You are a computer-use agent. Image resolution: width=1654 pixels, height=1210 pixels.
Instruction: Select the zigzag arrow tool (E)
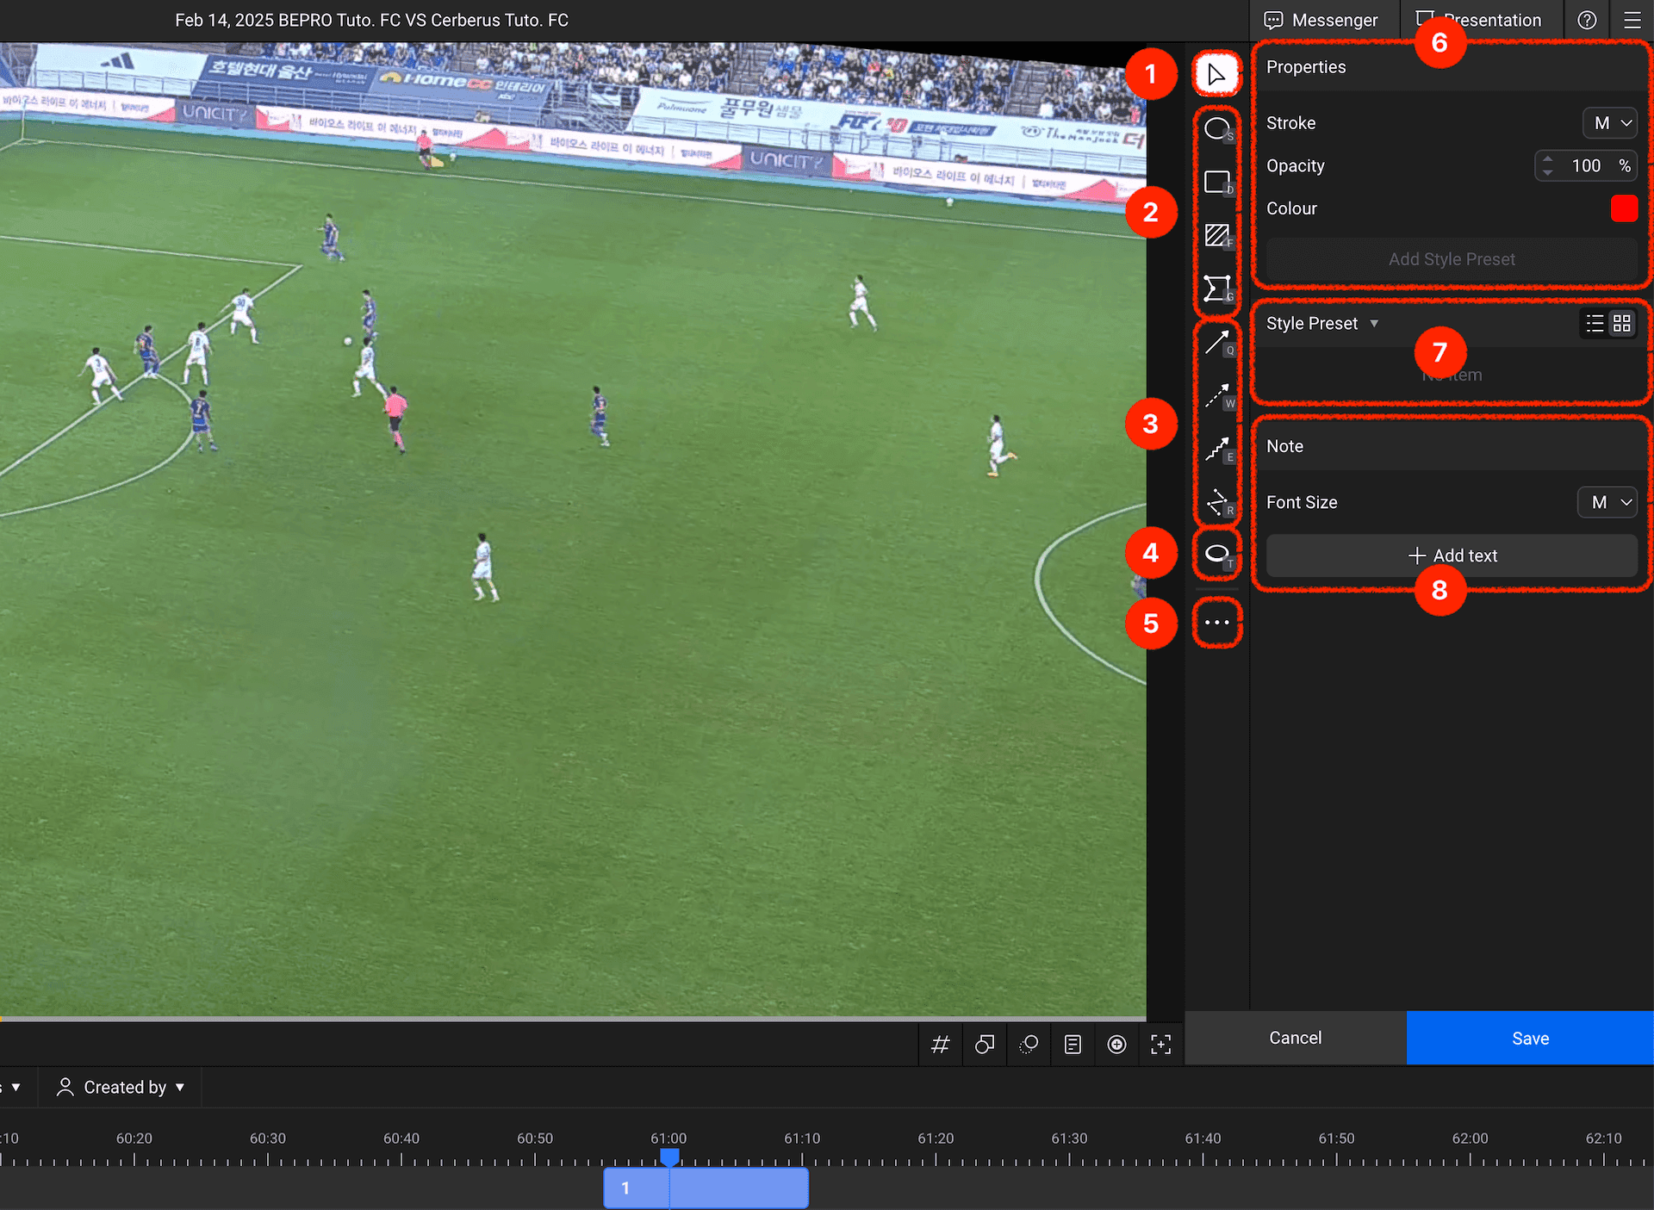[x=1216, y=450]
